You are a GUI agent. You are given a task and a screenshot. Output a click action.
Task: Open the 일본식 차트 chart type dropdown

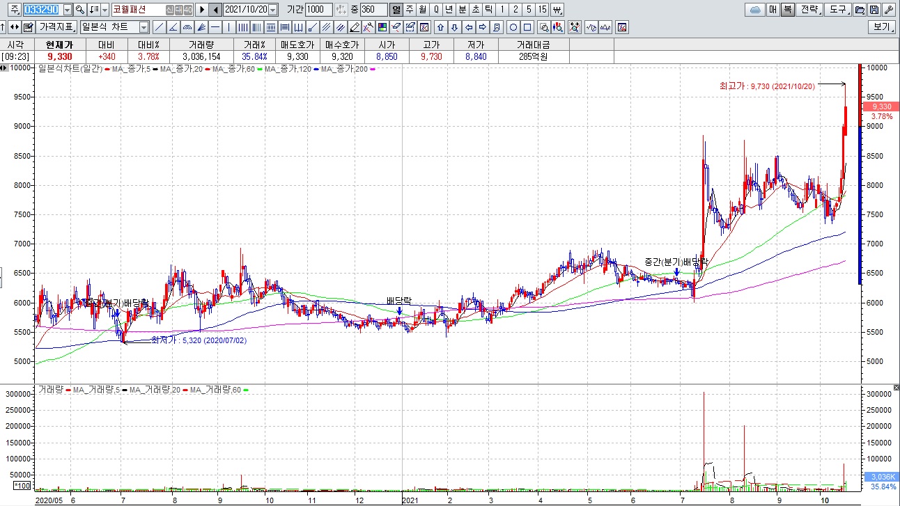pos(143,27)
